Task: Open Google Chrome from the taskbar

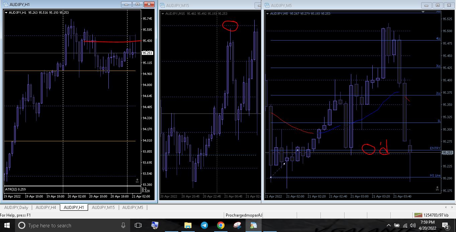Action: 220,225
